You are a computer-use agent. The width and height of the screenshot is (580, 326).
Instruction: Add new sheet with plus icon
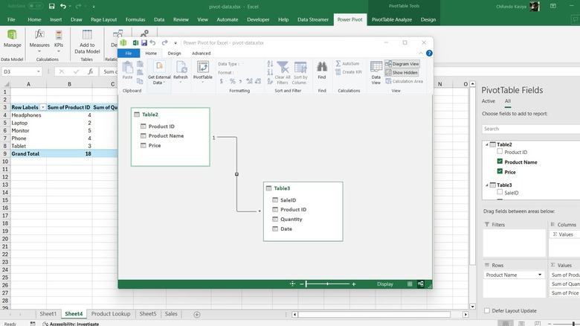click(x=197, y=315)
